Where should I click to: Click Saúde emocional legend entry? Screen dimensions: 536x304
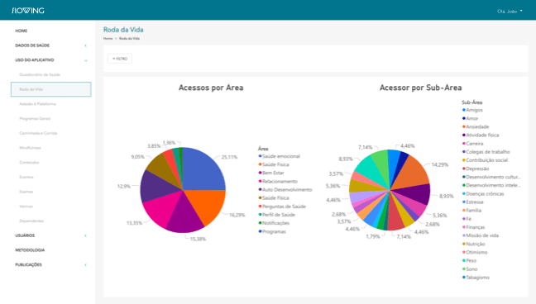click(x=279, y=156)
